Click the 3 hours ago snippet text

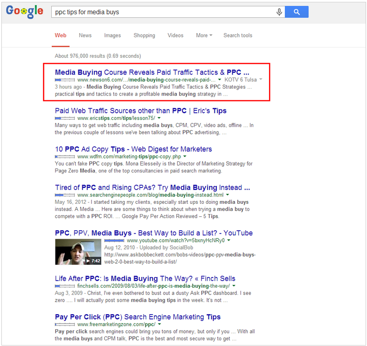point(68,87)
